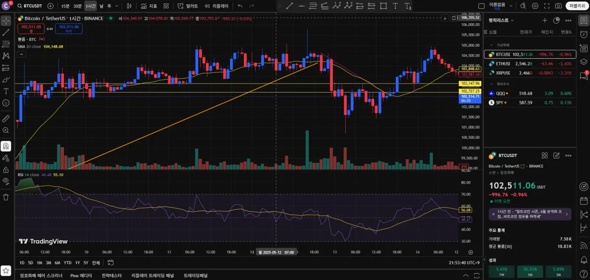590x280 pixels.
Task: Open the go to date calendar icon
Action: pos(111,263)
